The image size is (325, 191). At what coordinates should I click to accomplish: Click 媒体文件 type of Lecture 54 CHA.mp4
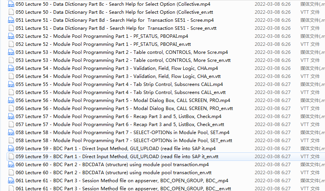[312, 68]
